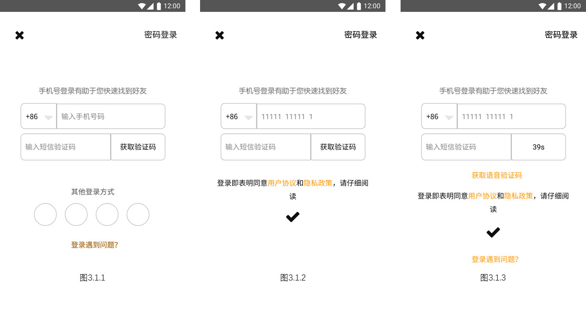Choose the first circular third-party login icon
Image resolution: width=586 pixels, height=330 pixels.
pyautogui.click(x=45, y=214)
